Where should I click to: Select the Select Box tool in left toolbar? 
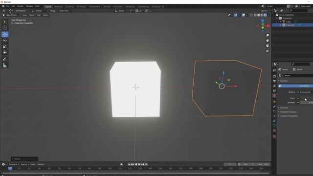5,22
